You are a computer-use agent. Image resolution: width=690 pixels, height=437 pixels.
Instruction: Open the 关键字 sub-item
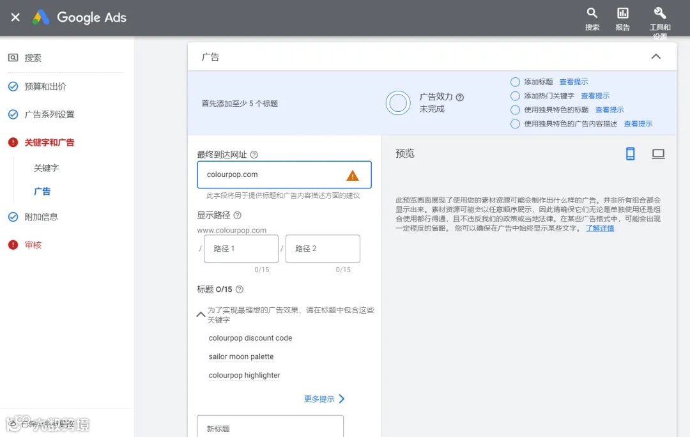tap(46, 167)
